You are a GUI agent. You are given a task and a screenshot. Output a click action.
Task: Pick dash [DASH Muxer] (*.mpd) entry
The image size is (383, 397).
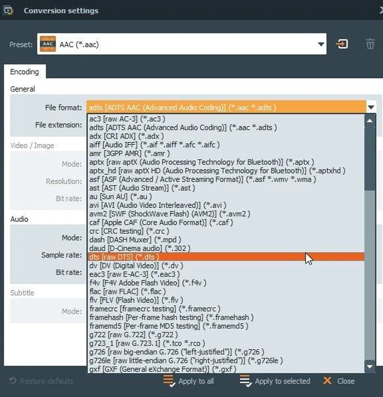[x=226, y=240]
